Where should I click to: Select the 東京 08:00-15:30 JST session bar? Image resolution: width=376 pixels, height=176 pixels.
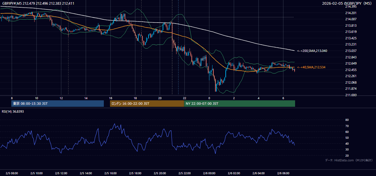tap(58, 104)
